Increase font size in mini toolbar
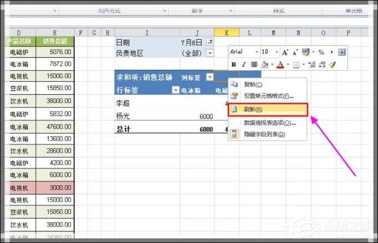The image size is (378, 243). point(285,52)
